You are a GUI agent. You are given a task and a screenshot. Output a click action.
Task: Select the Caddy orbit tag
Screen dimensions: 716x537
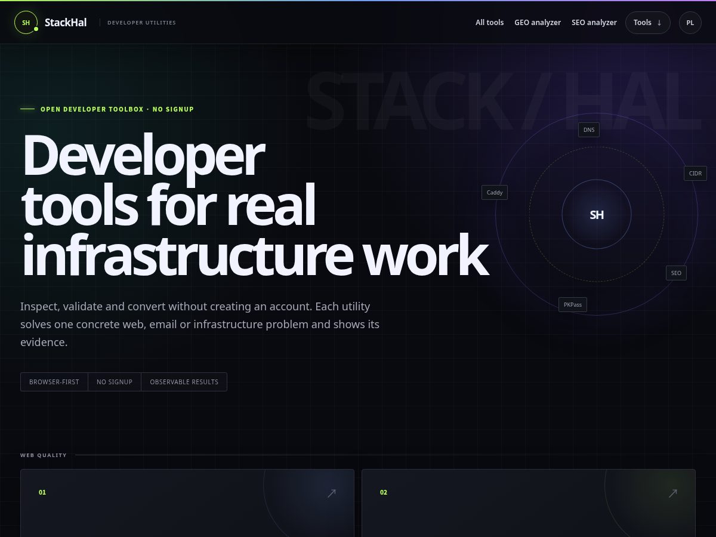(495, 192)
